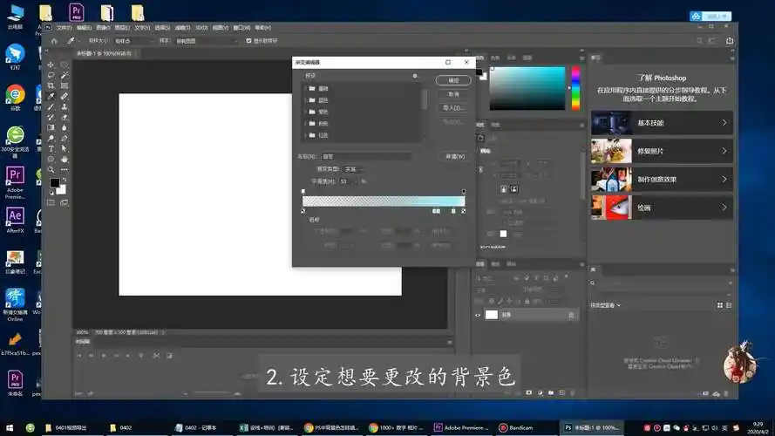Click the Home icon in options bar

pos(53,40)
